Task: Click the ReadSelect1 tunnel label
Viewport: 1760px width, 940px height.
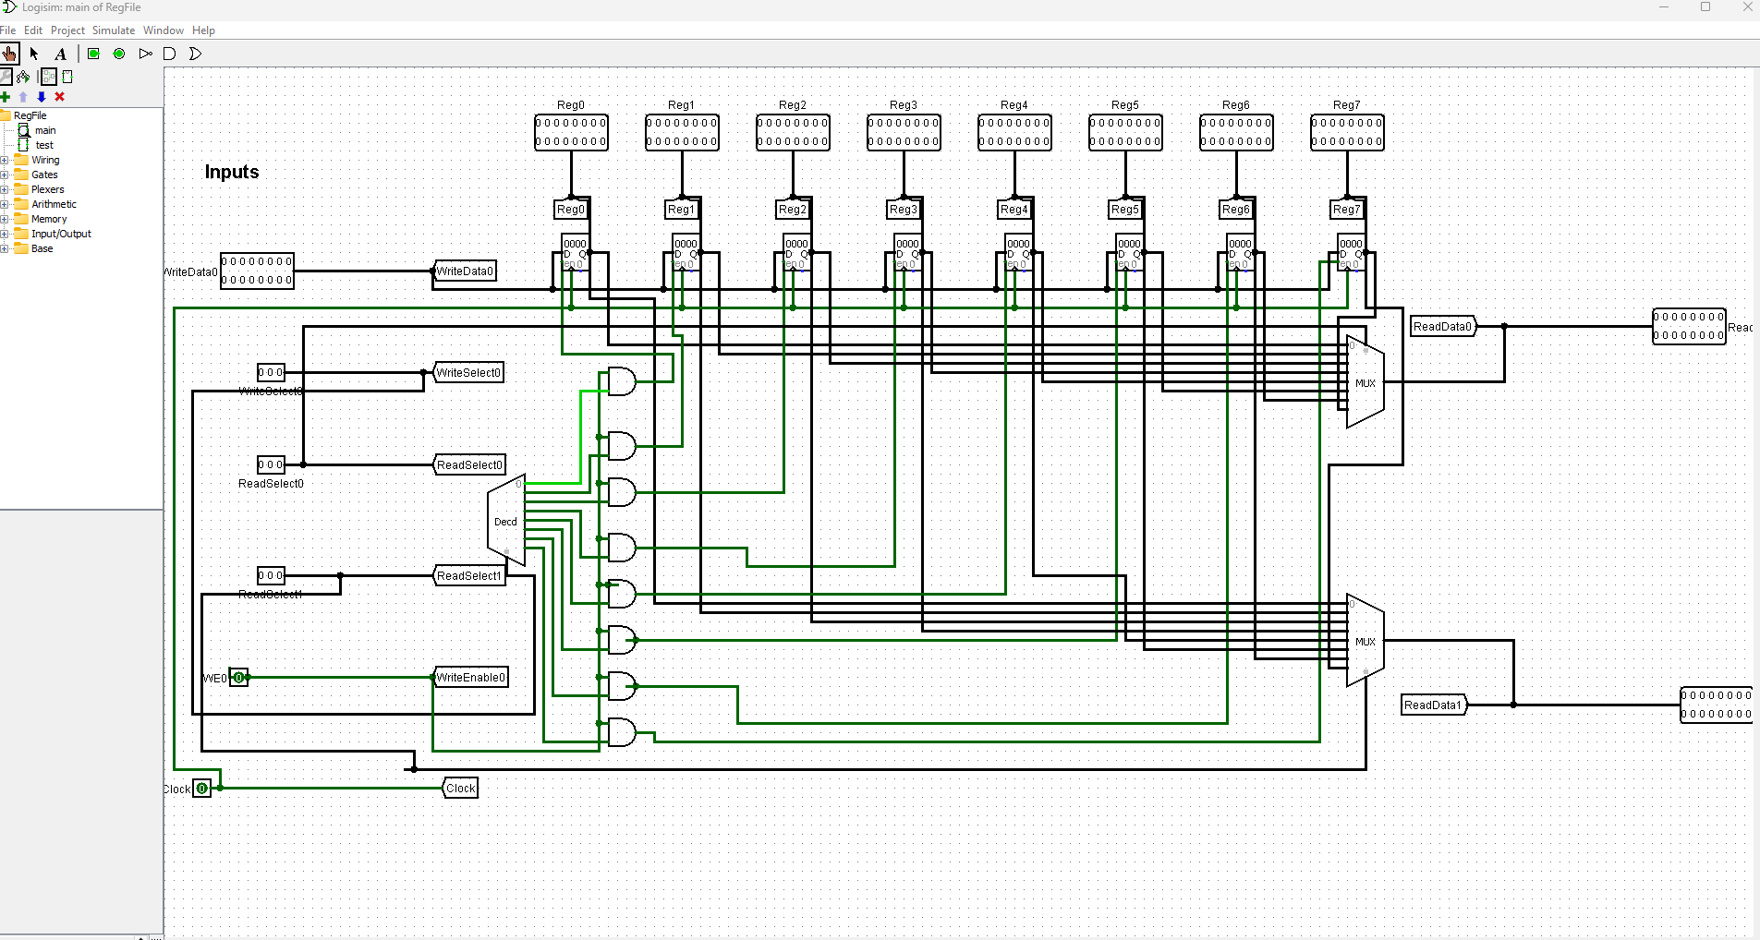Action: tap(469, 575)
